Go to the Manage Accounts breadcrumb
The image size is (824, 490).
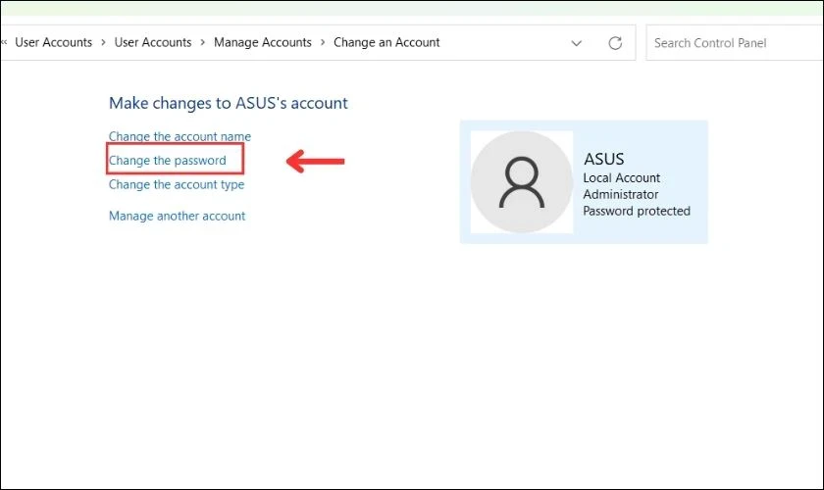[262, 42]
